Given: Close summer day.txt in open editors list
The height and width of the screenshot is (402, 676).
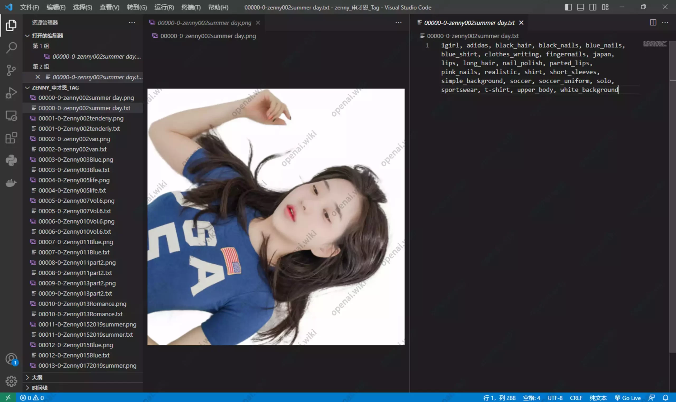Looking at the screenshot, I should point(38,77).
